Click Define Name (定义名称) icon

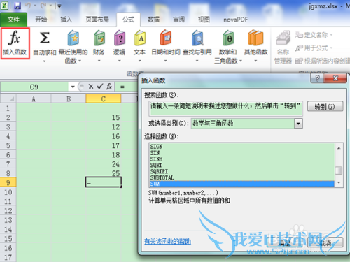[299, 35]
